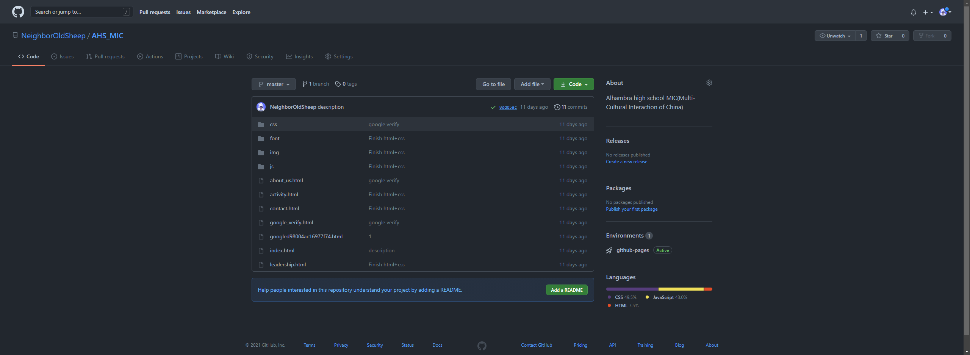This screenshot has width=970, height=355.
Task: Click the star count badge
Action: (903, 36)
